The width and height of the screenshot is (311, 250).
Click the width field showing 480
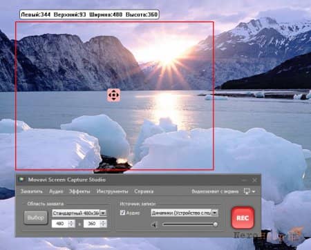(60, 224)
